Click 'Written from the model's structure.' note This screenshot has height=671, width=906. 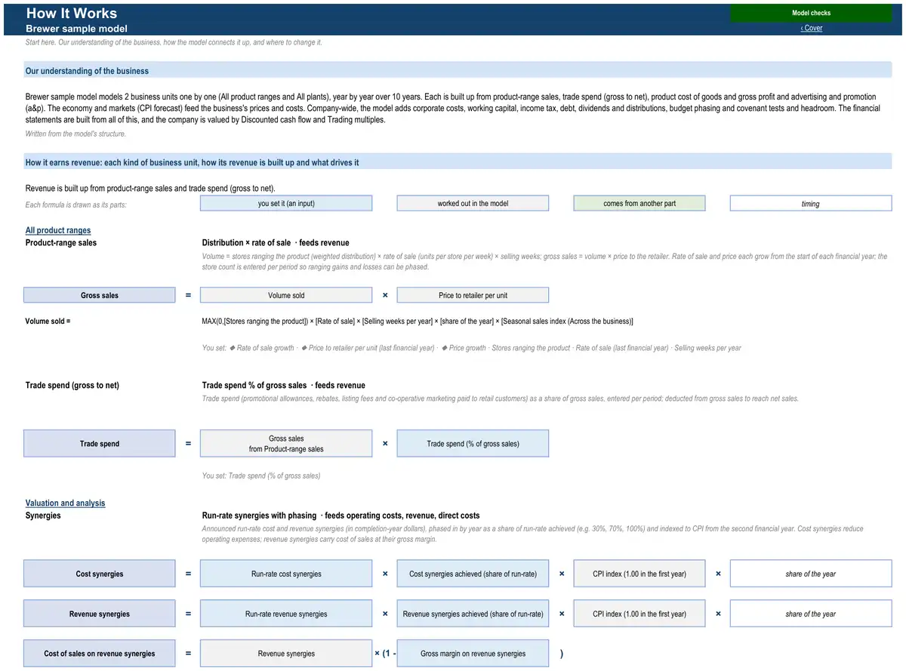tap(75, 134)
